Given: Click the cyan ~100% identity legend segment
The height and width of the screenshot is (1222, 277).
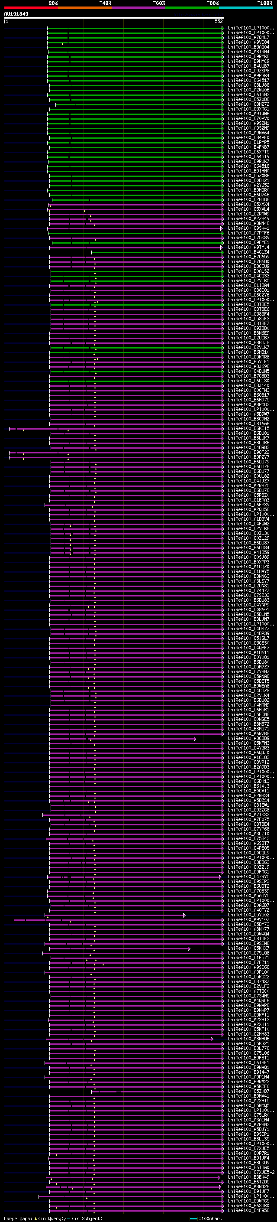Looking at the screenshot, I should [x=246, y=8].
